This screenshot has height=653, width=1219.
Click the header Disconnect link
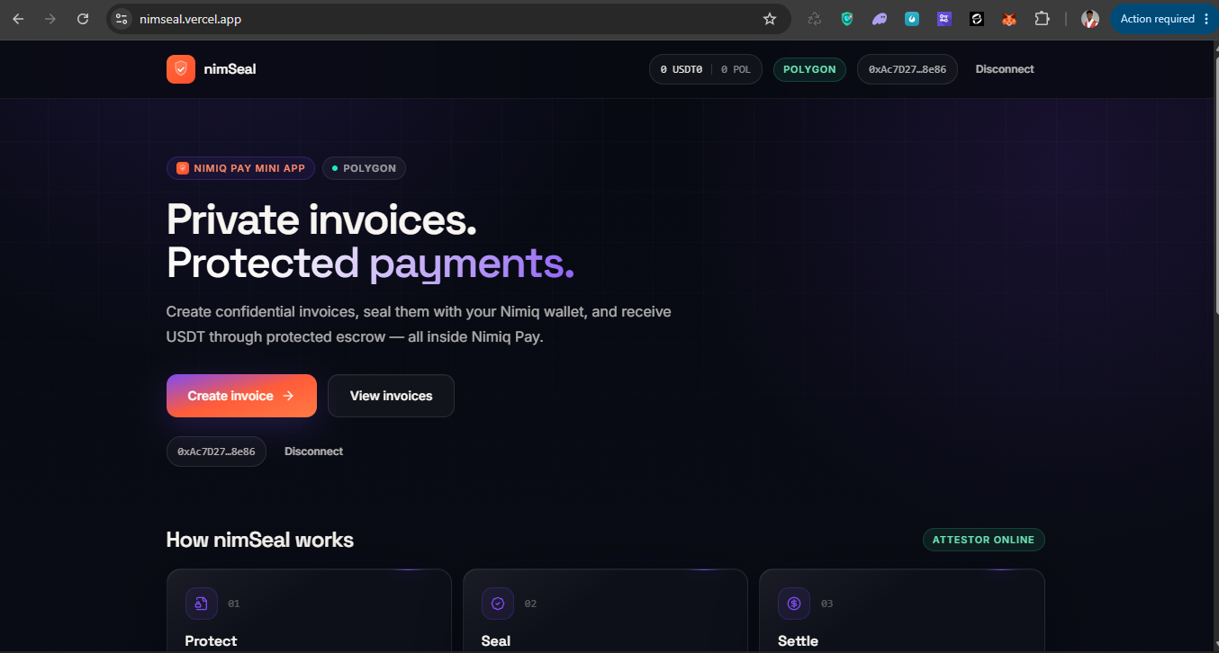[x=1005, y=69]
